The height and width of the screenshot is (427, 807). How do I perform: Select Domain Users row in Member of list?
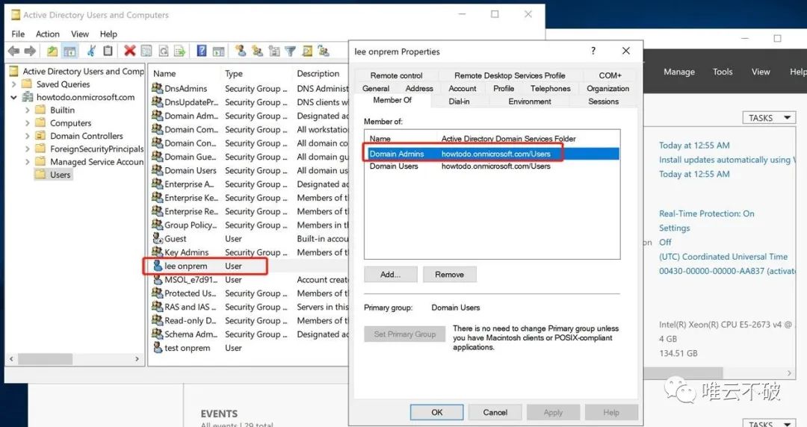click(x=492, y=166)
